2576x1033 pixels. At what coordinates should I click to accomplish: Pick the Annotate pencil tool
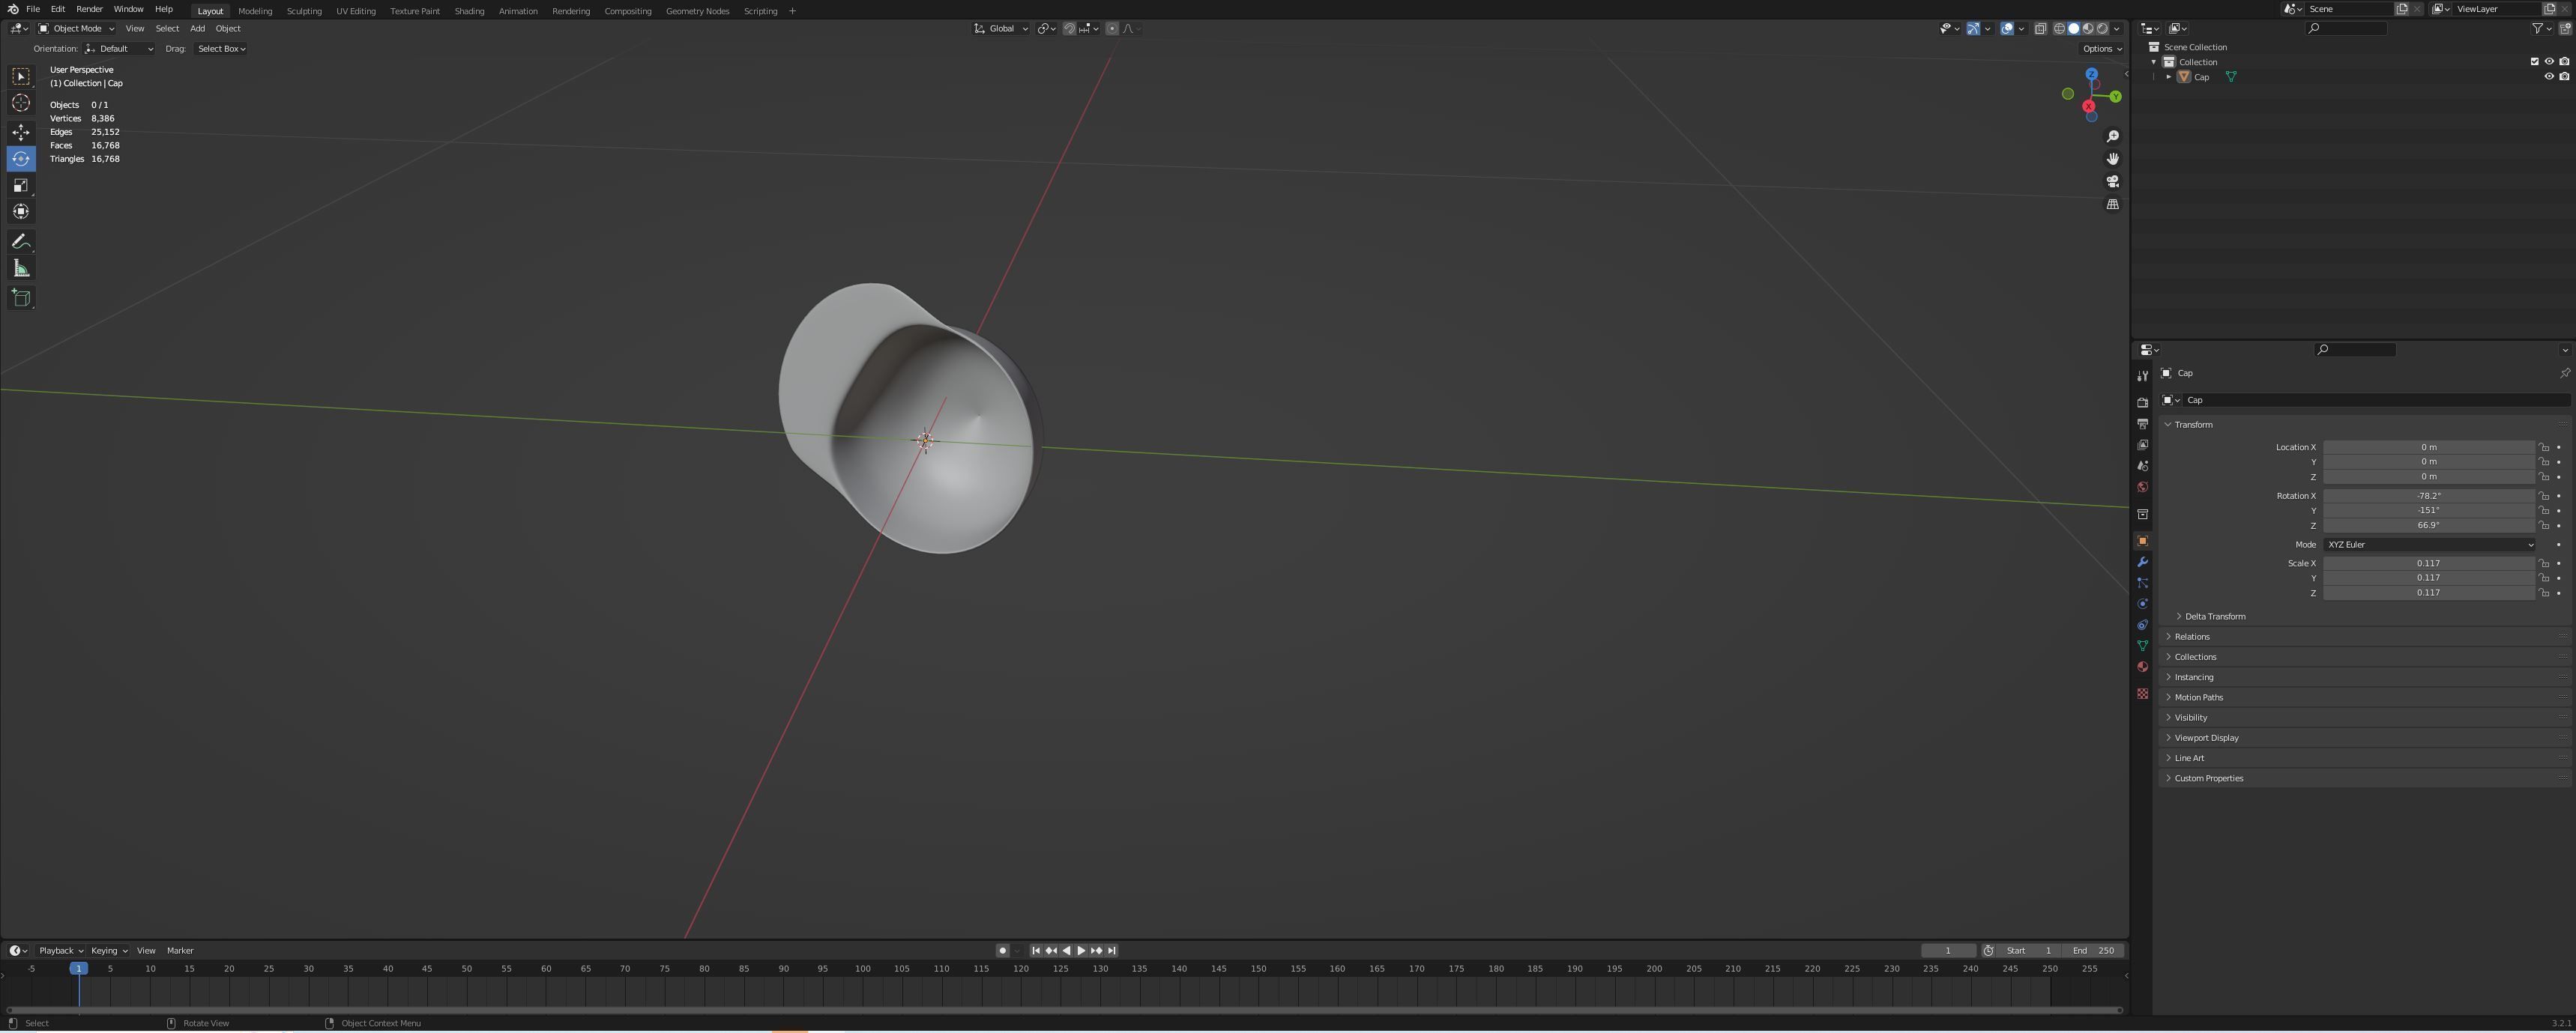click(21, 242)
